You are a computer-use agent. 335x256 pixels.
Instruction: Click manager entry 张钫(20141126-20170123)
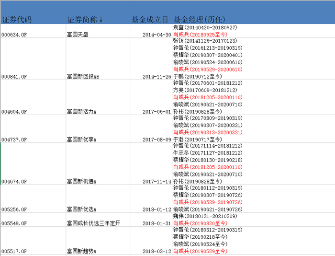click(x=205, y=41)
